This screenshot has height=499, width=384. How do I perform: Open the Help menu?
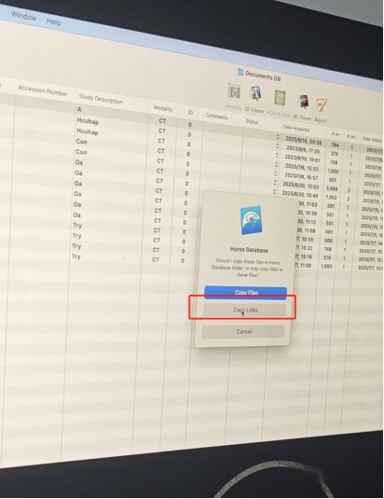[x=53, y=21]
